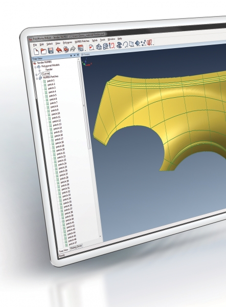The height and width of the screenshot is (307, 226).
Task: Open Tree View pane dropdown arrow
Action: 75,55
